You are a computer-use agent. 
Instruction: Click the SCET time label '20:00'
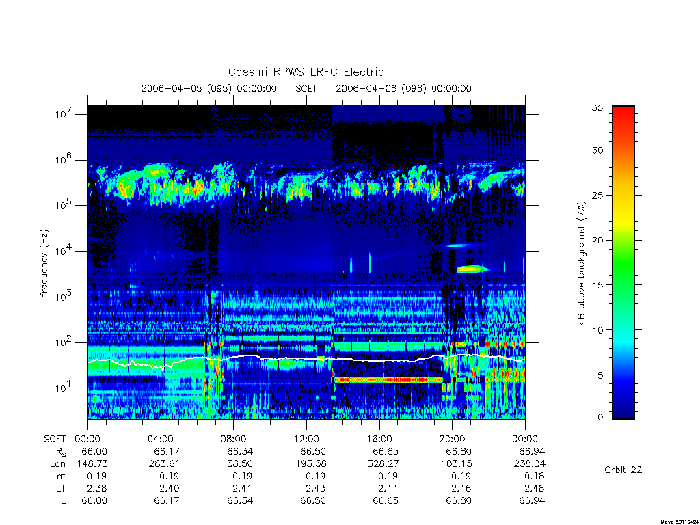coord(453,439)
